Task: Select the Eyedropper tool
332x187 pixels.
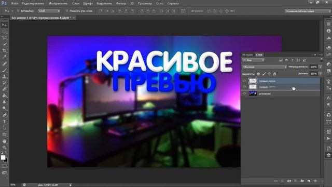Action: coord(4,57)
